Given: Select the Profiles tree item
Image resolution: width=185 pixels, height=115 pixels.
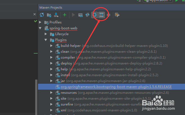Looking at the screenshot, I should (x=55, y=22).
